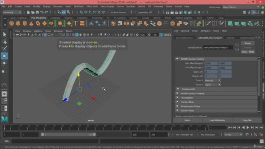
Task: Activate the Move tool
Action: tap(5, 56)
